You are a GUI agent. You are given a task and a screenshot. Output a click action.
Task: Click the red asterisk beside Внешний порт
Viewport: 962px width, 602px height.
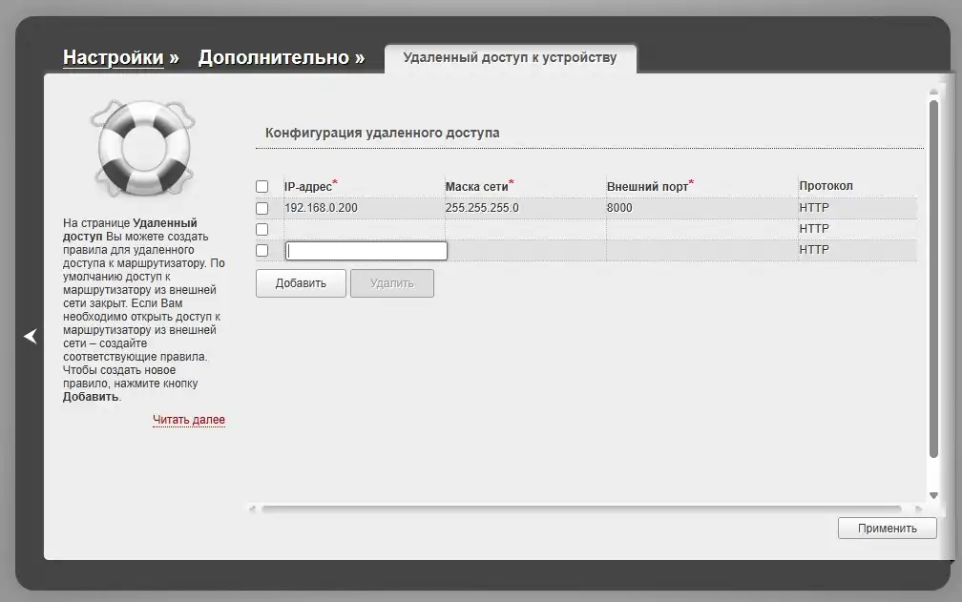pos(690,180)
